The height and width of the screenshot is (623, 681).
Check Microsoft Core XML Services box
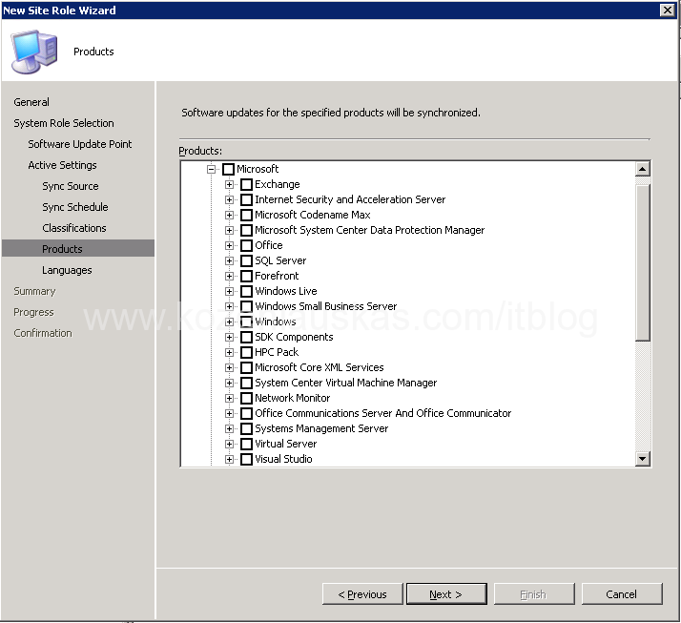(246, 367)
